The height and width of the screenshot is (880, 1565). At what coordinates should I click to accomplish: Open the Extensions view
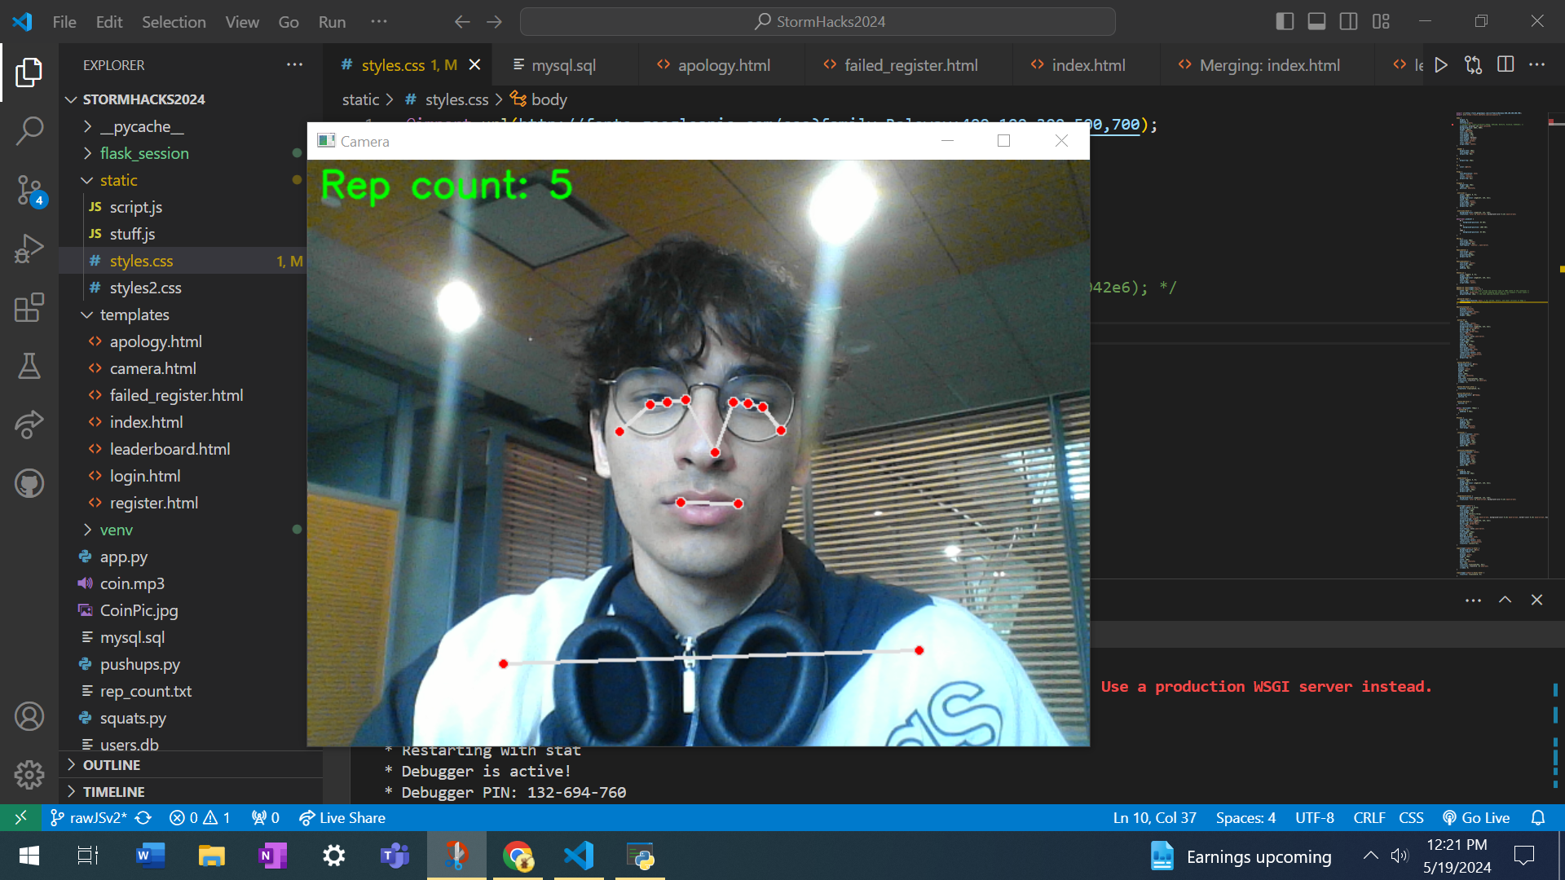coord(29,308)
